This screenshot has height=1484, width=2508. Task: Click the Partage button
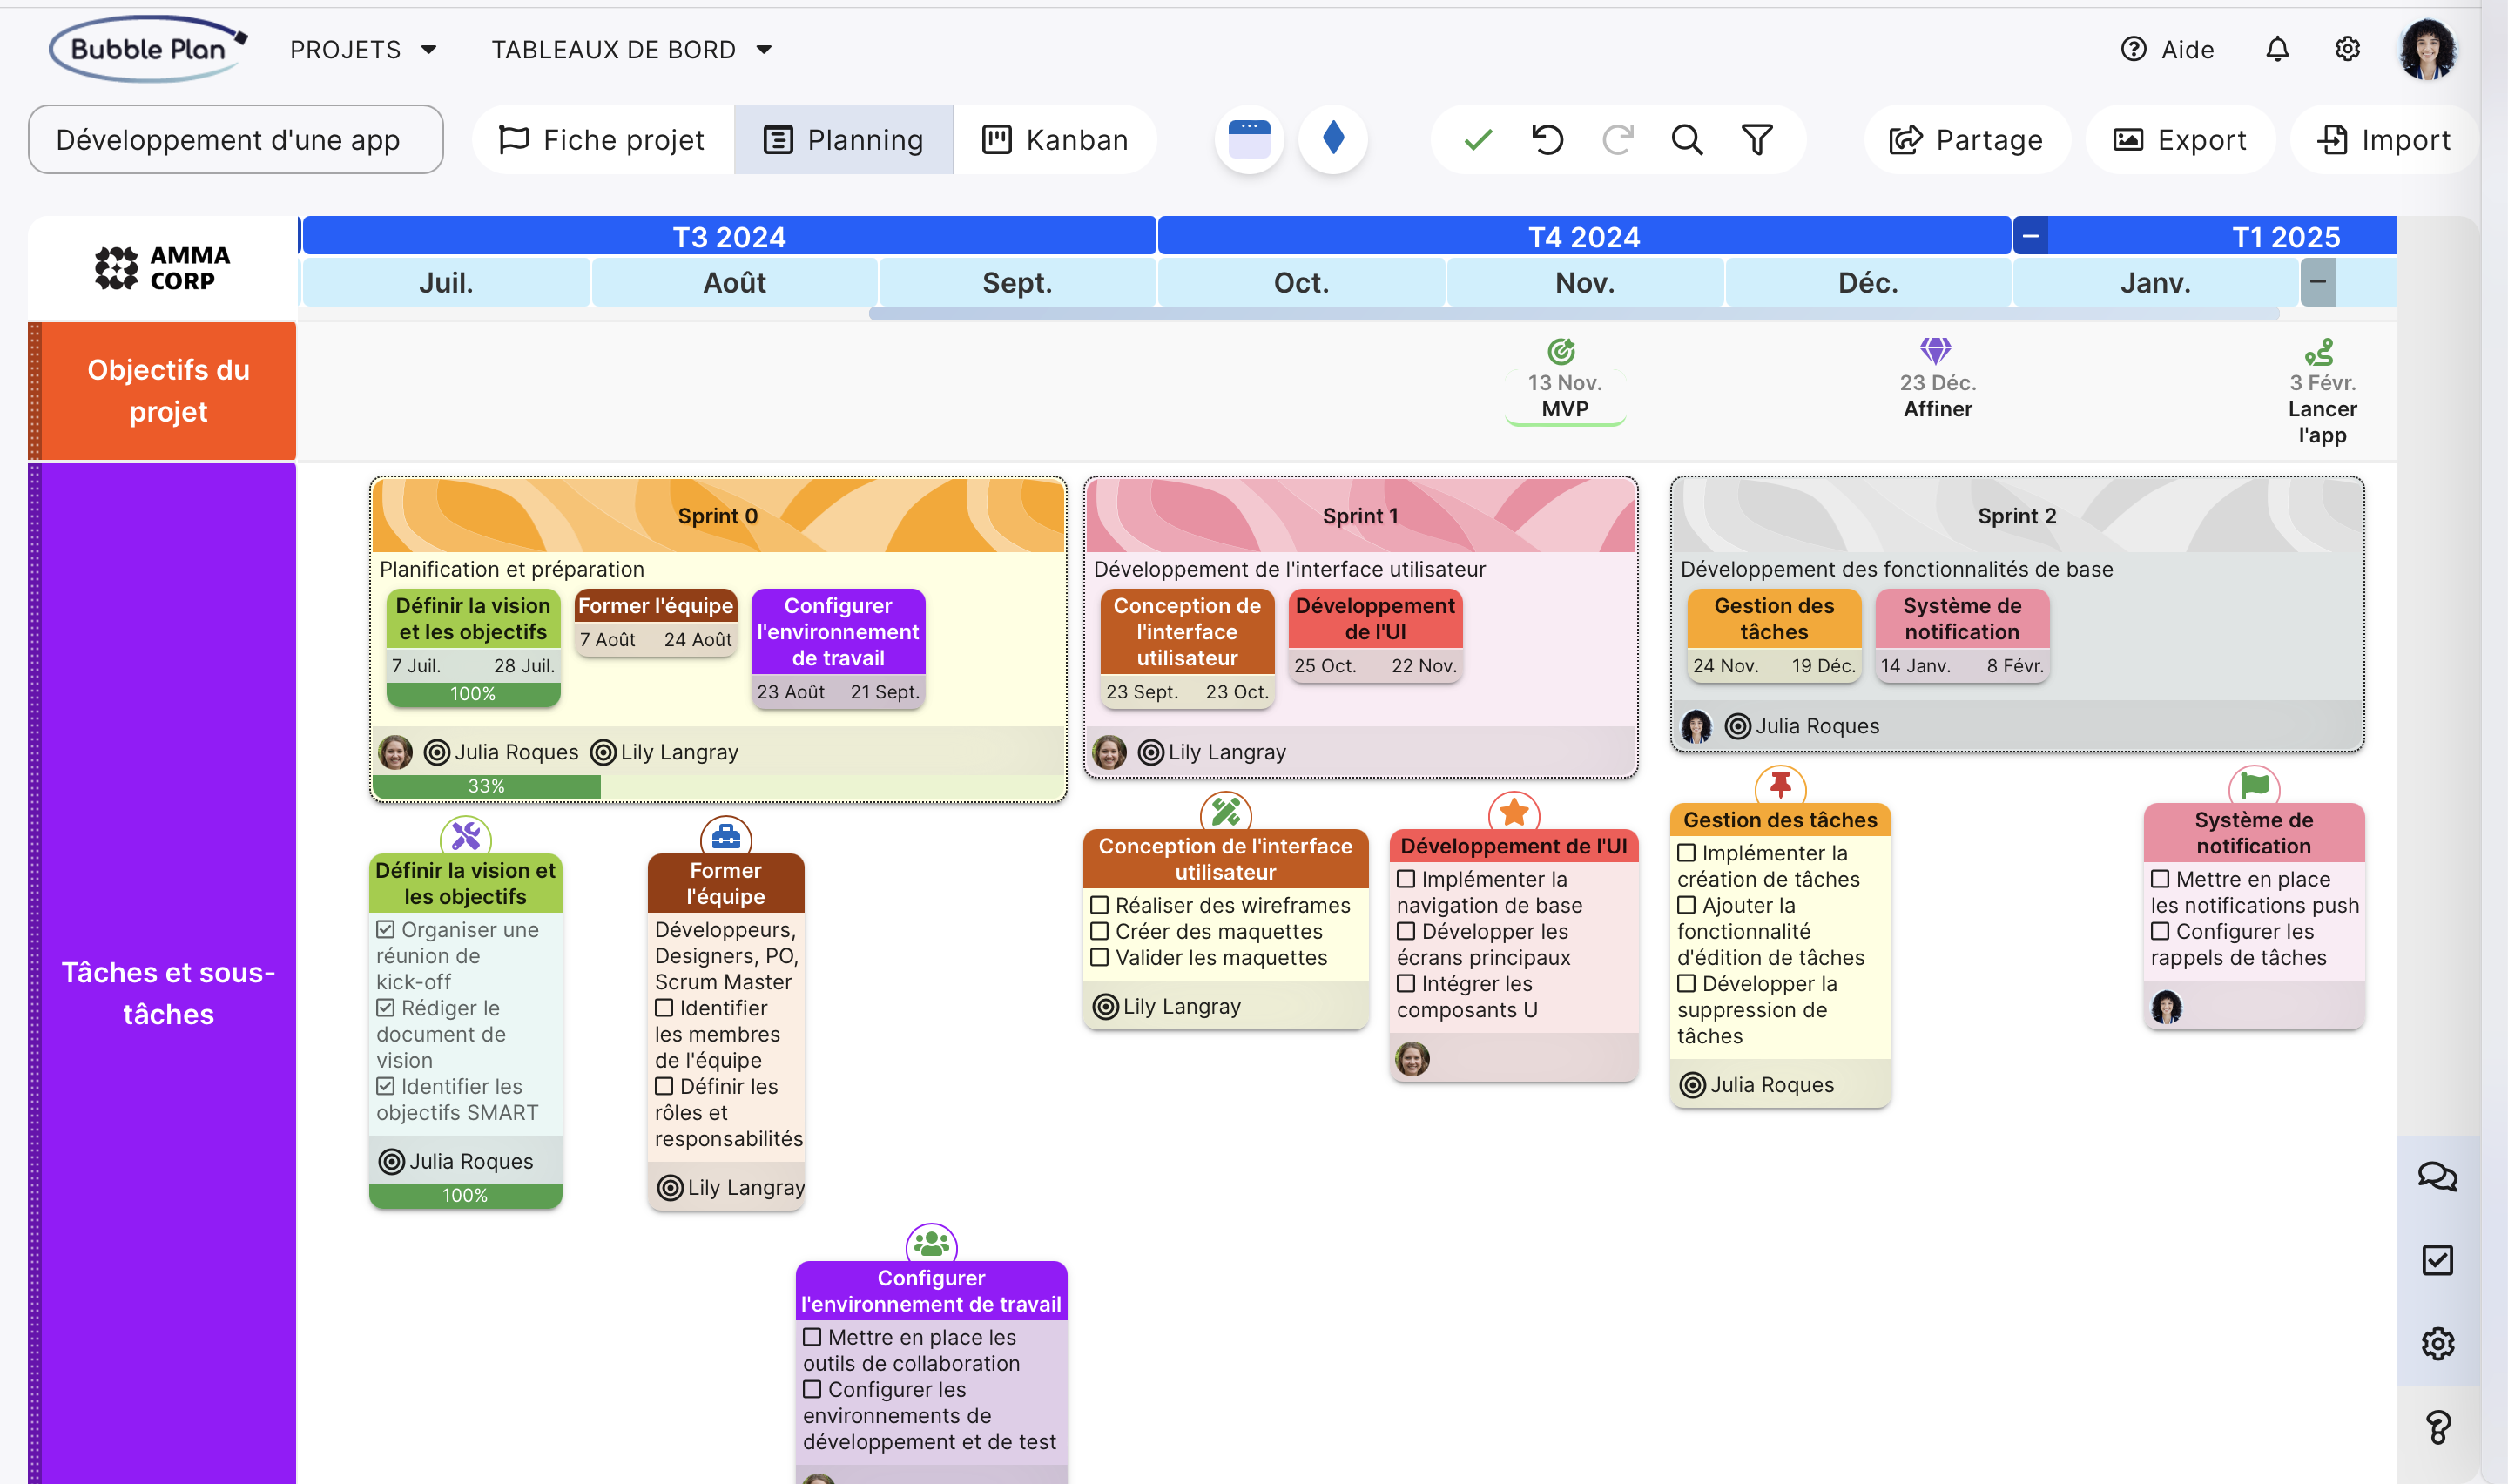point(1966,139)
